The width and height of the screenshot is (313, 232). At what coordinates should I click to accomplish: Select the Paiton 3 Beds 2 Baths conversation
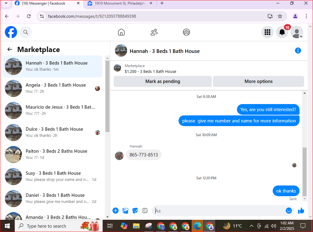pos(53,154)
